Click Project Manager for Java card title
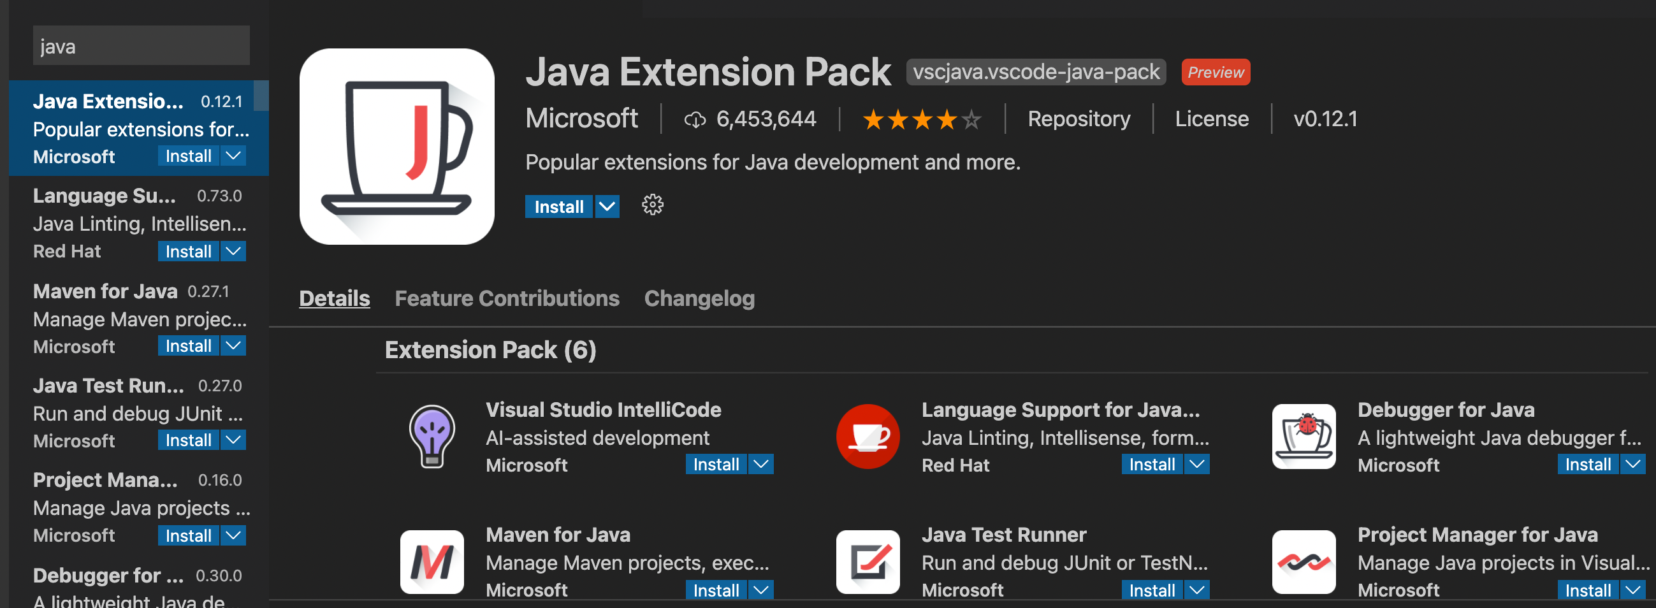 click(x=1478, y=535)
